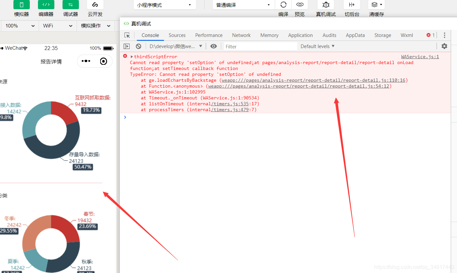Open the Default levels dropdown
457x273 pixels.
click(x=318, y=46)
